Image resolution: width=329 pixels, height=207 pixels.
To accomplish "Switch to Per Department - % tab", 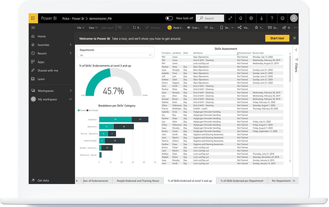I will tap(283, 181).
